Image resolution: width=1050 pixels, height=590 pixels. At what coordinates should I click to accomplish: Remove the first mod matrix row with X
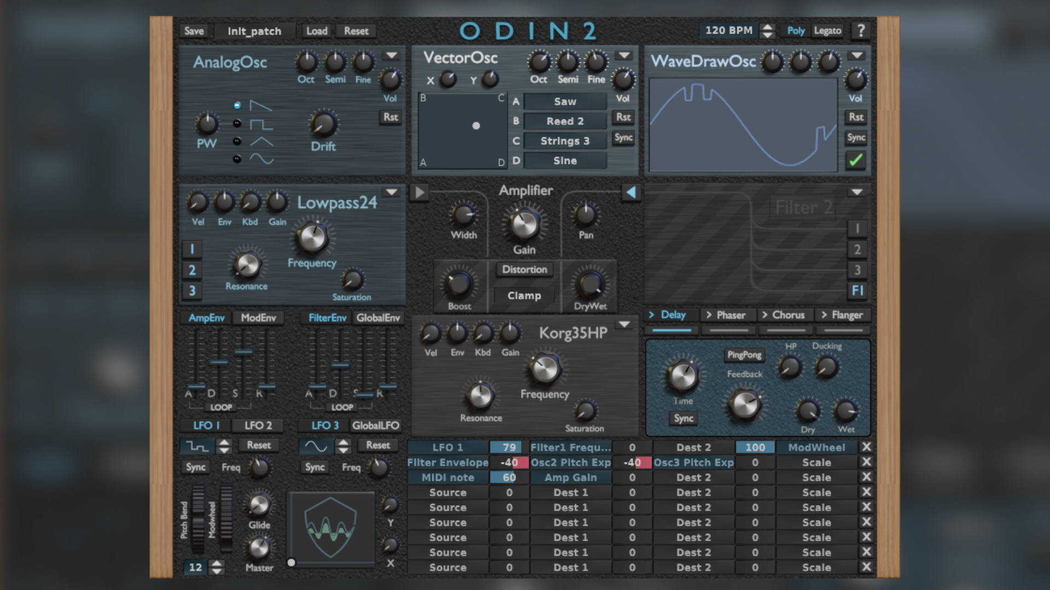point(866,447)
